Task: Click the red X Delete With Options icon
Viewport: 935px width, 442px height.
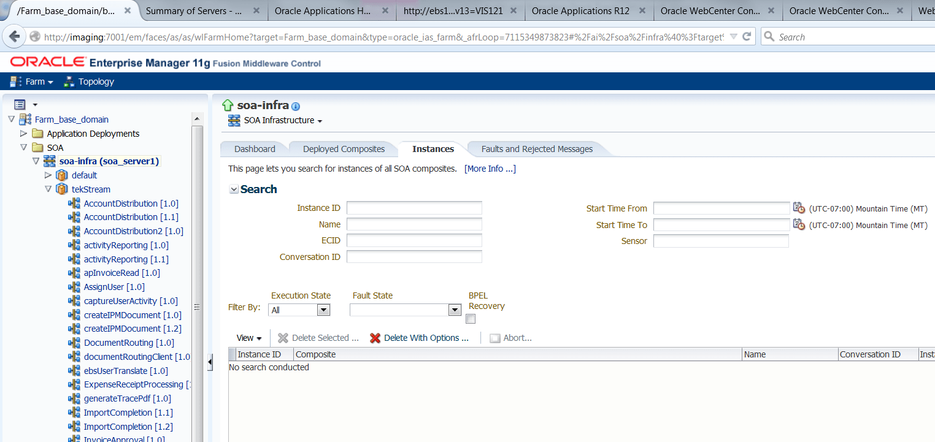Action: (375, 338)
